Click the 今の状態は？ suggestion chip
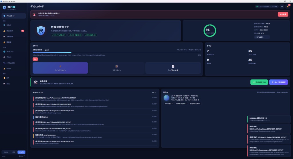The image size is (293, 159). (x=169, y=104)
